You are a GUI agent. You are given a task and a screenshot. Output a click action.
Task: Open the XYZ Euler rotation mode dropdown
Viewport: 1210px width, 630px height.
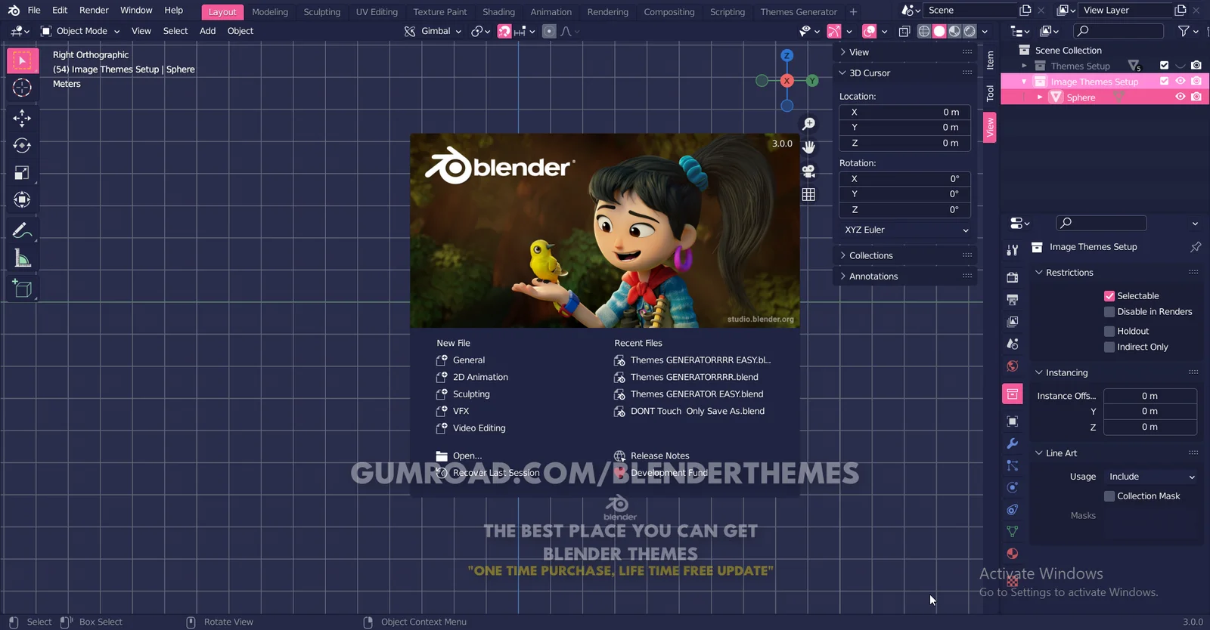905,230
